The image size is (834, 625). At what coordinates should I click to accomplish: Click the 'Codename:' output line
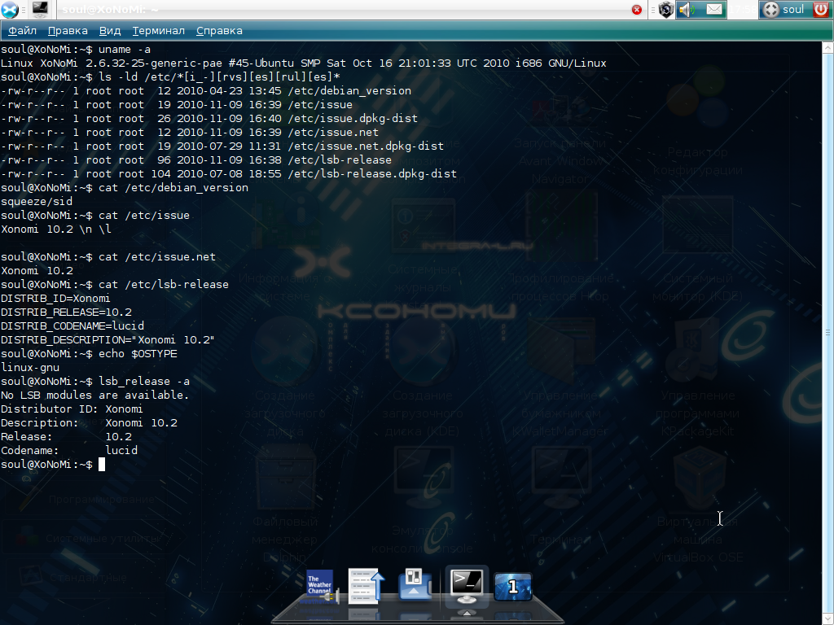[x=69, y=450]
